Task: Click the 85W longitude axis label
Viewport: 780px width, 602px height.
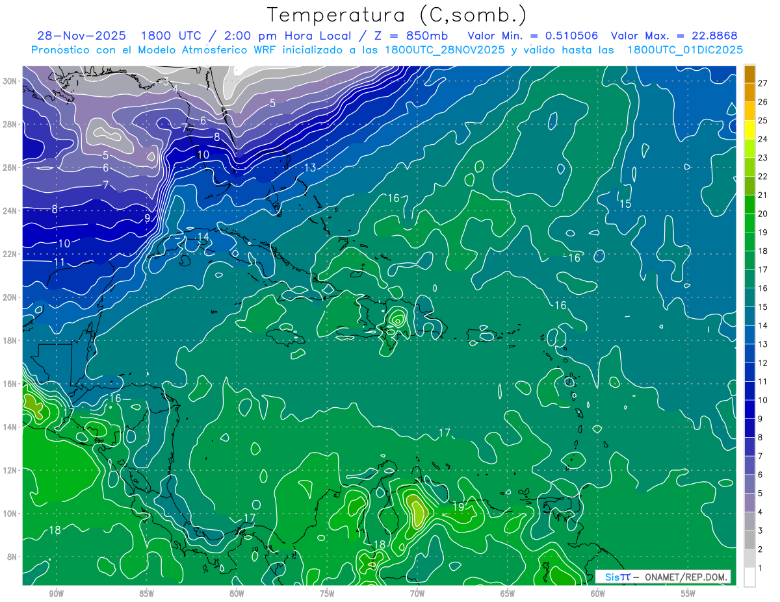Action: 146,594
